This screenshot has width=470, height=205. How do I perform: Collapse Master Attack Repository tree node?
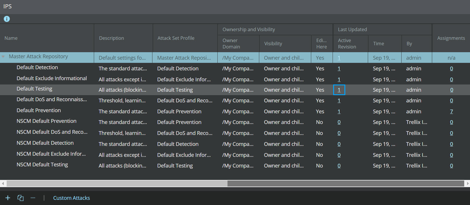tap(3, 57)
